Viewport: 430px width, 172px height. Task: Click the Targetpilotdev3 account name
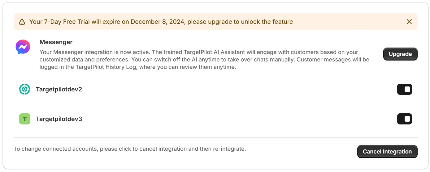(x=59, y=119)
